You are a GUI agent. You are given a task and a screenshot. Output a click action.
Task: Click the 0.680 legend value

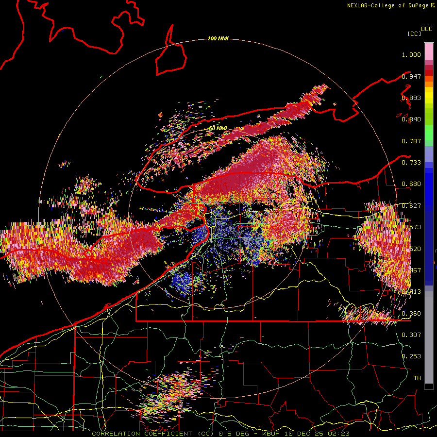point(411,184)
